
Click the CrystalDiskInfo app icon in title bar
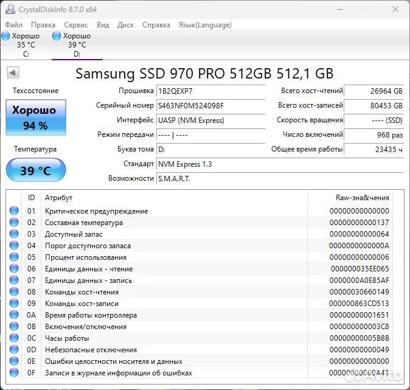click(9, 9)
